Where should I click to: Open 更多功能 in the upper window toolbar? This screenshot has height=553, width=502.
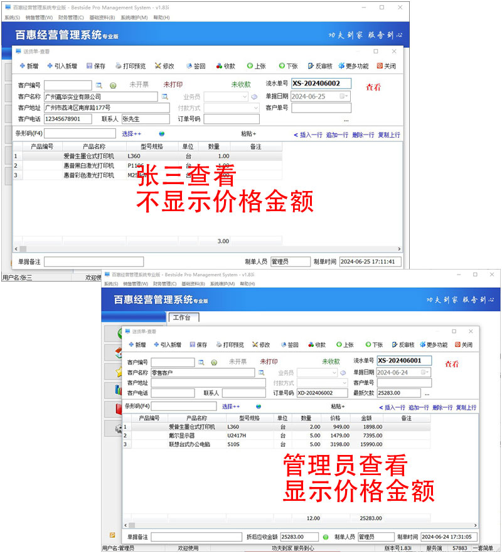pyautogui.click(x=353, y=66)
